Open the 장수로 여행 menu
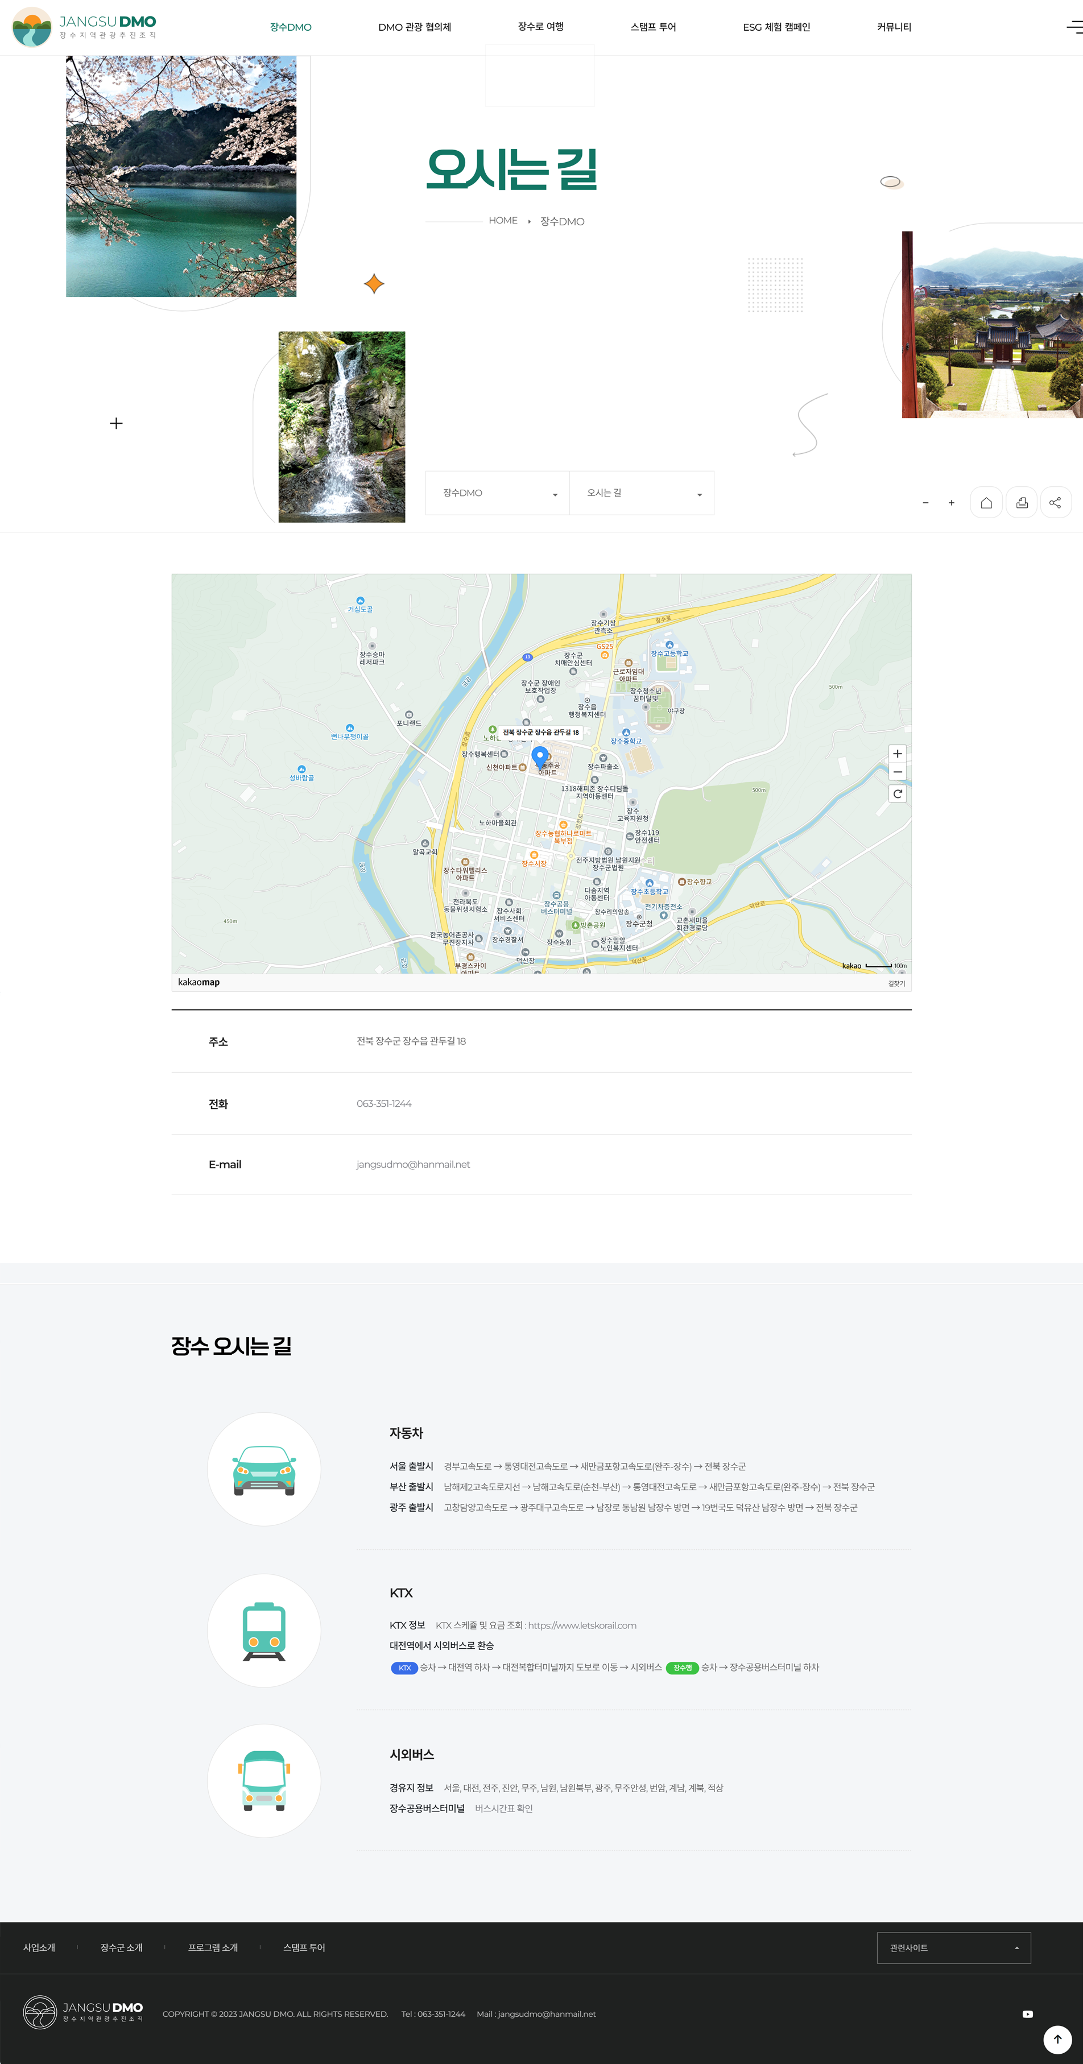 (541, 27)
